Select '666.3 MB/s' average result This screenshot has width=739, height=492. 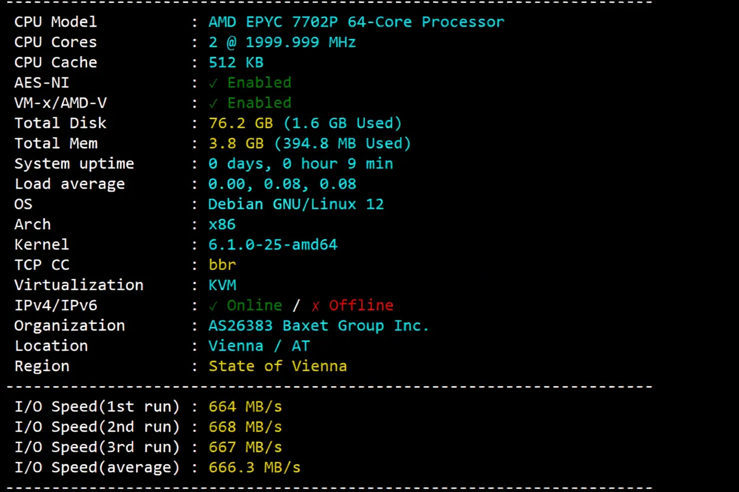(255, 468)
